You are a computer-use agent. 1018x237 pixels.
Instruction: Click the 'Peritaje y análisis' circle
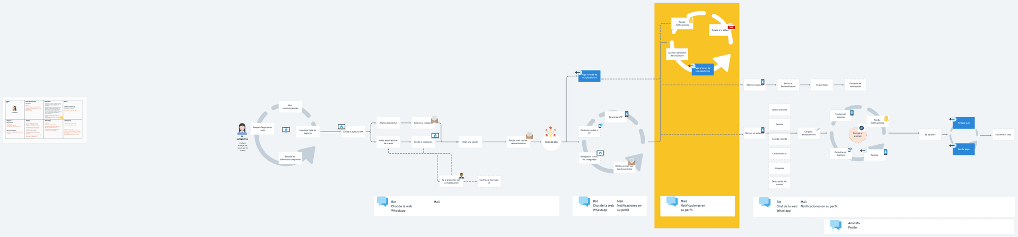point(857,135)
